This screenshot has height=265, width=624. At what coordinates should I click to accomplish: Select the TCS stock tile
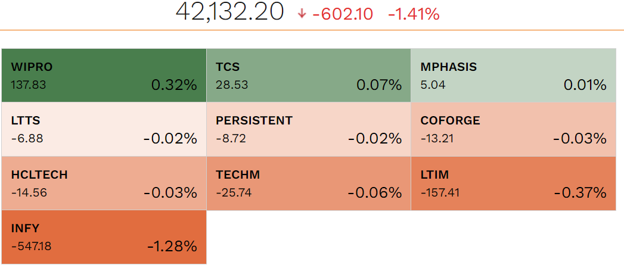(x=308, y=75)
